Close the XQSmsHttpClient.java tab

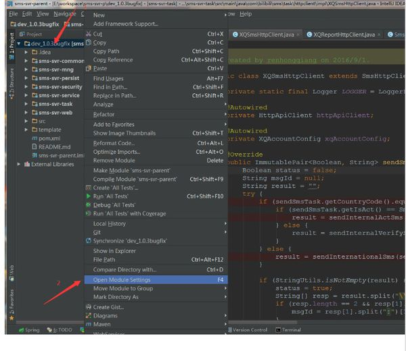point(298,34)
